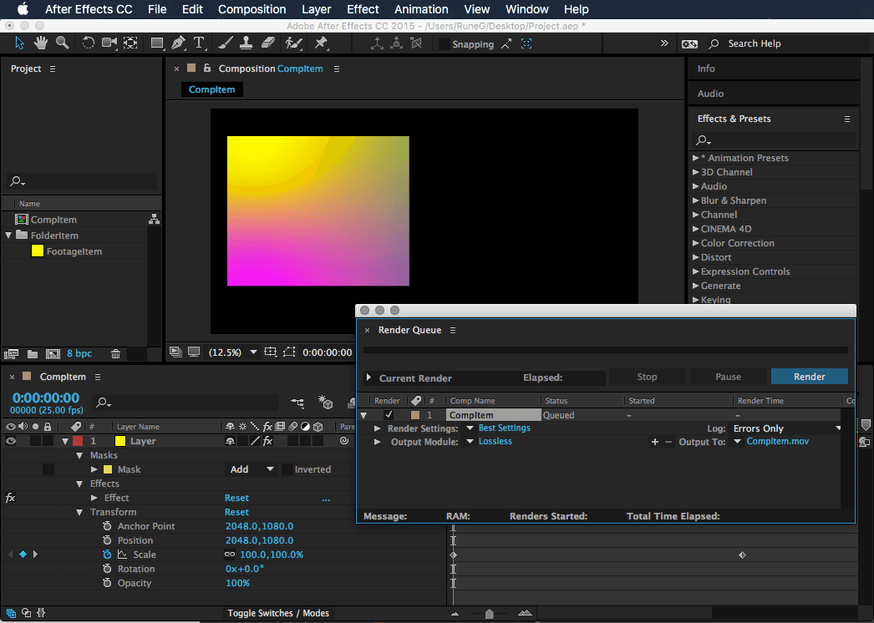Hide Layer using its eye visibility toggle

point(11,441)
